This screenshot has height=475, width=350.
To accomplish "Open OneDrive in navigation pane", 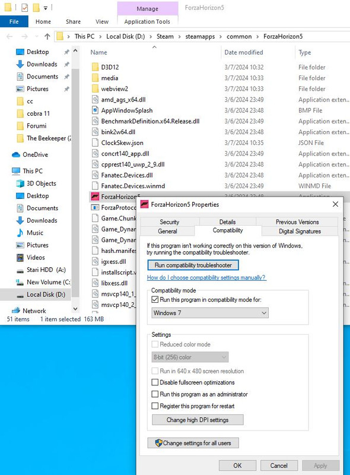I will point(35,154).
